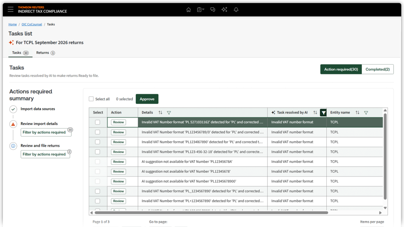Image resolution: width=404 pixels, height=227 pixels.
Task: Review the 'PL12345678' task without suffix
Action: click(118, 172)
